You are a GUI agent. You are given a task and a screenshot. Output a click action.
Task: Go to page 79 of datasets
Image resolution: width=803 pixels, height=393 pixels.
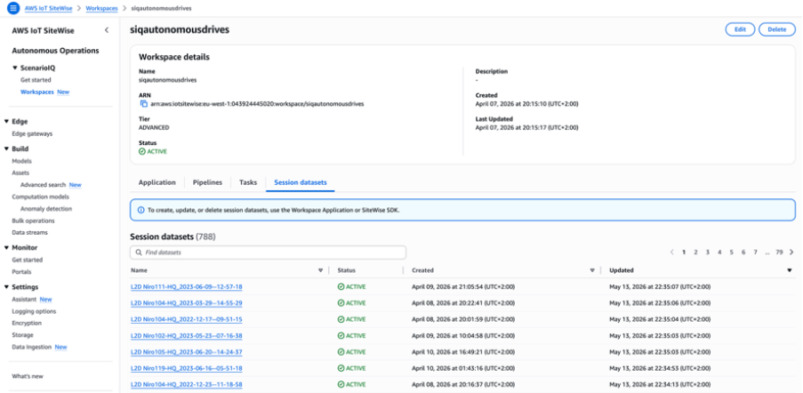coord(780,253)
